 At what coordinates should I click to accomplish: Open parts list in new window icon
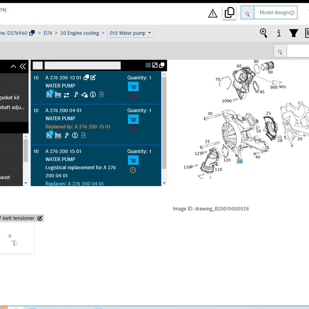coord(162,65)
